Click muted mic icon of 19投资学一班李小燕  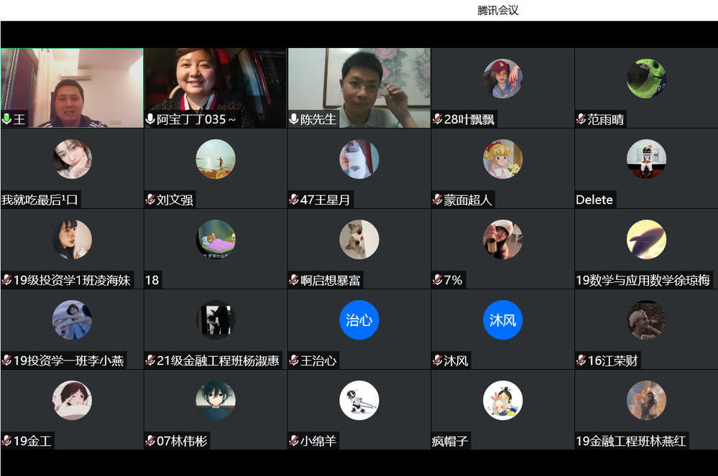tap(7, 360)
